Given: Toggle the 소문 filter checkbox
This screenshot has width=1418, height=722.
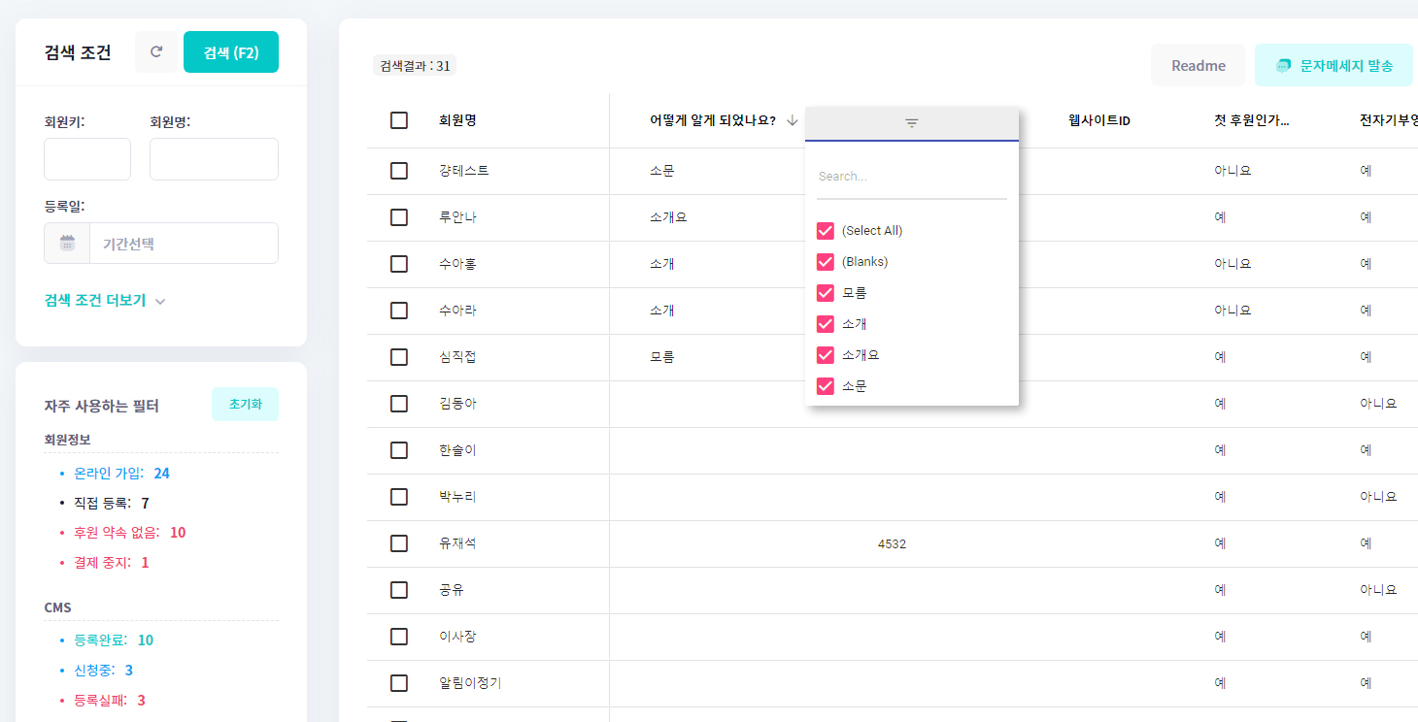Looking at the screenshot, I should 826,386.
